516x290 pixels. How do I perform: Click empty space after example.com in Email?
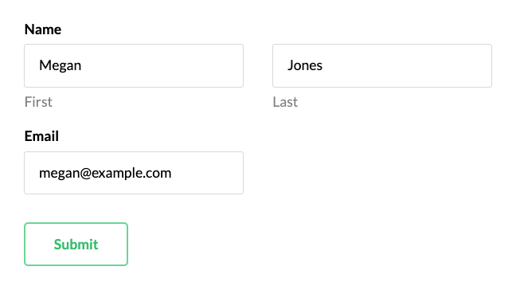click(207, 173)
